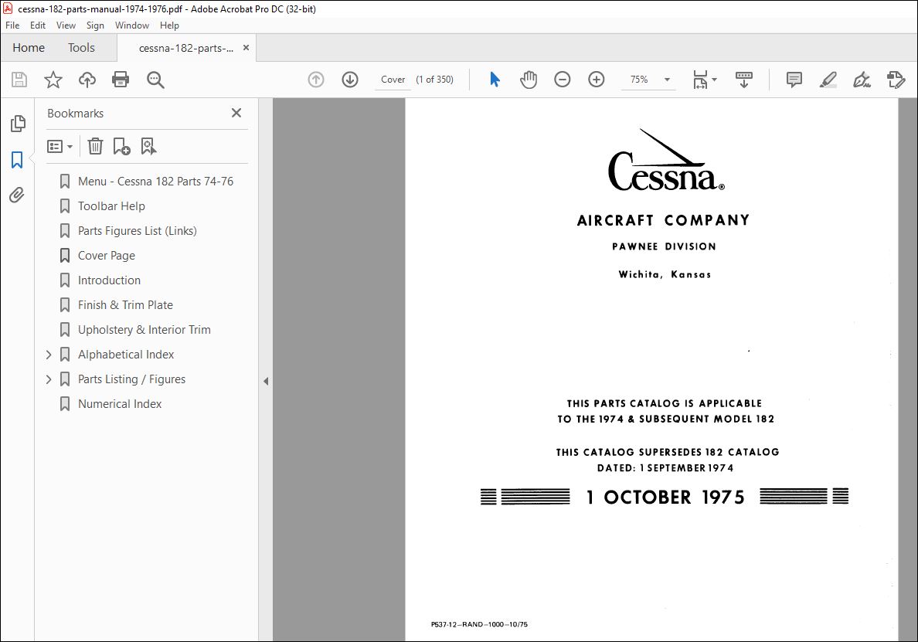Go to previous page arrow
This screenshot has width=918, height=642.
(316, 80)
